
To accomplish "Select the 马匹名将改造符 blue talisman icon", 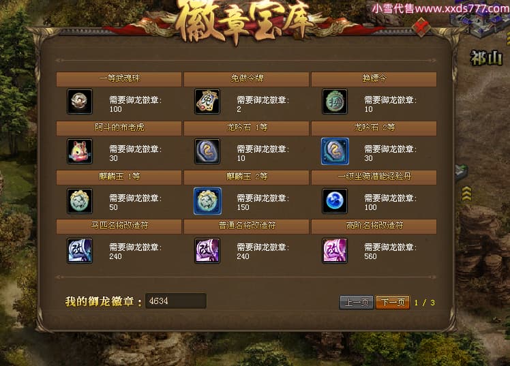I will click(80, 251).
